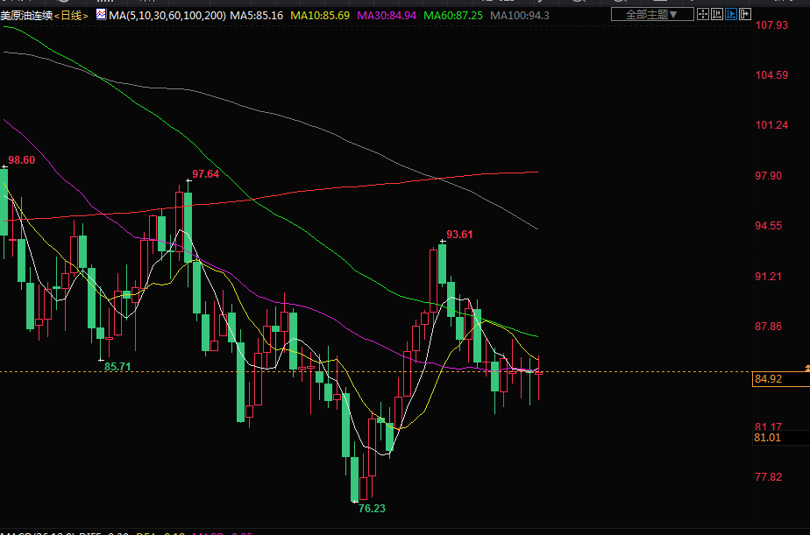
Task: Select the gray MA100:94.3 legend label
Action: coord(520,16)
